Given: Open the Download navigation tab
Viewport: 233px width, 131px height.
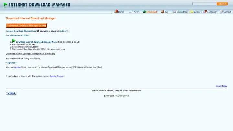Looking at the screenshot, I should click(x=151, y=12).
